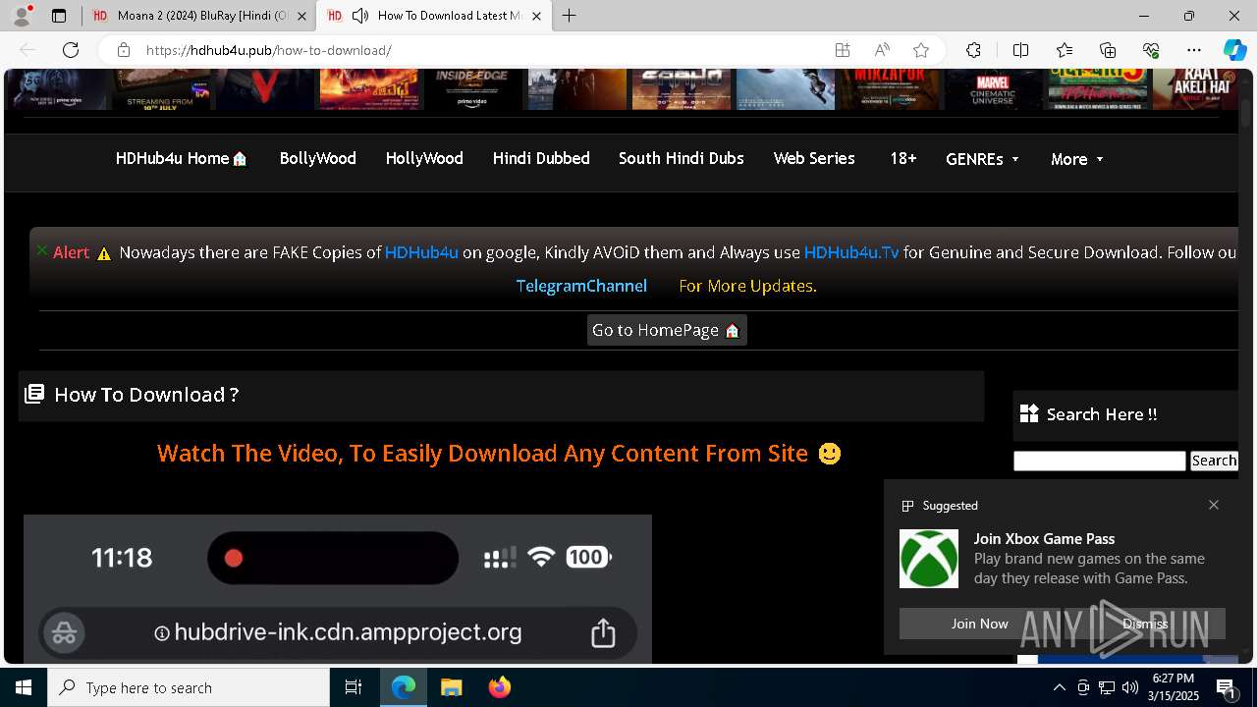1257x707 pixels.
Task: Open the network icon in system tray
Action: (1106, 687)
